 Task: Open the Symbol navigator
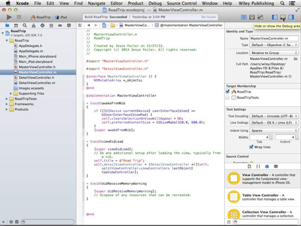16,25
